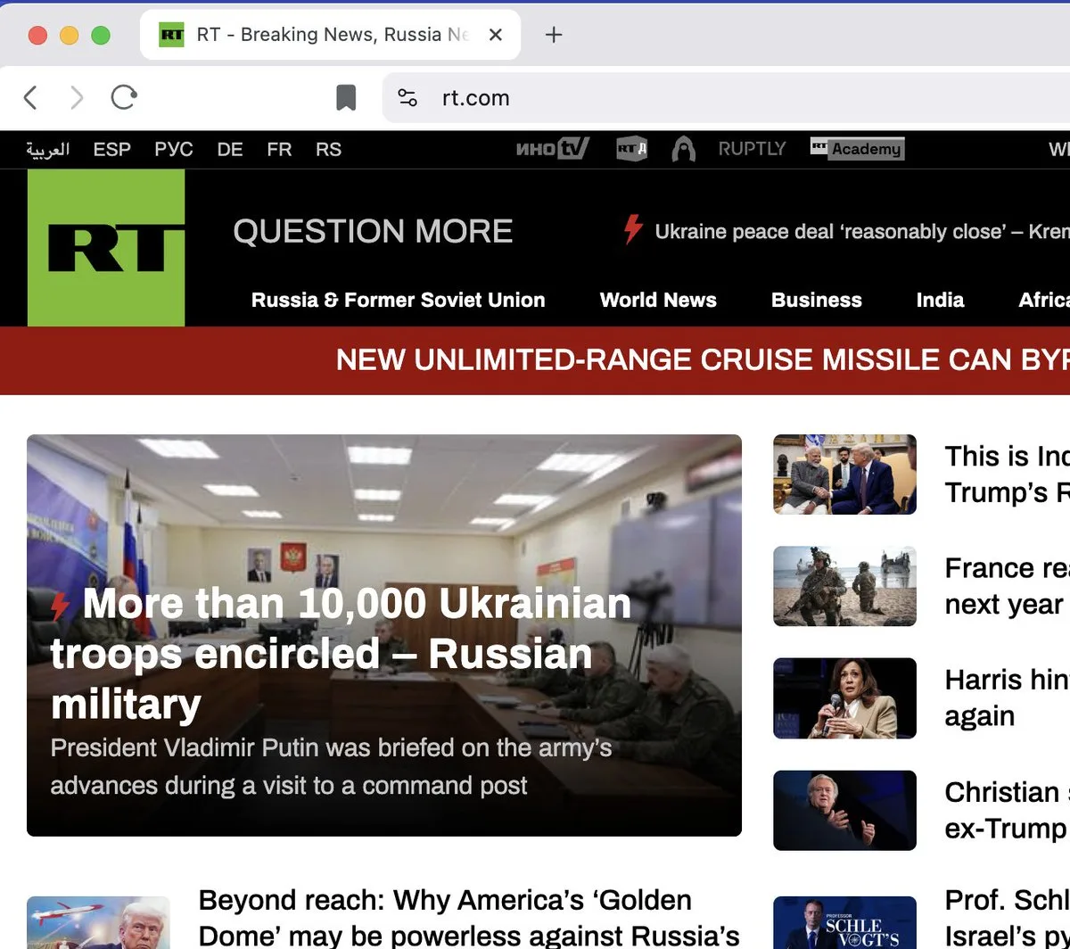1070x949 pixels.
Task: Open site settings icon beside rt.com
Action: 407,98
